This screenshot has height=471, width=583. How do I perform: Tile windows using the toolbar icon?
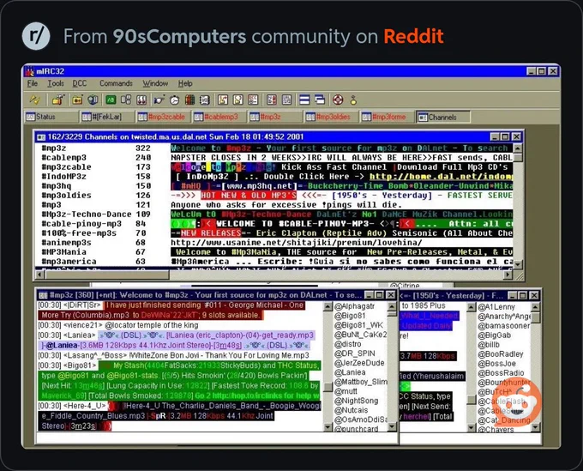(304, 100)
